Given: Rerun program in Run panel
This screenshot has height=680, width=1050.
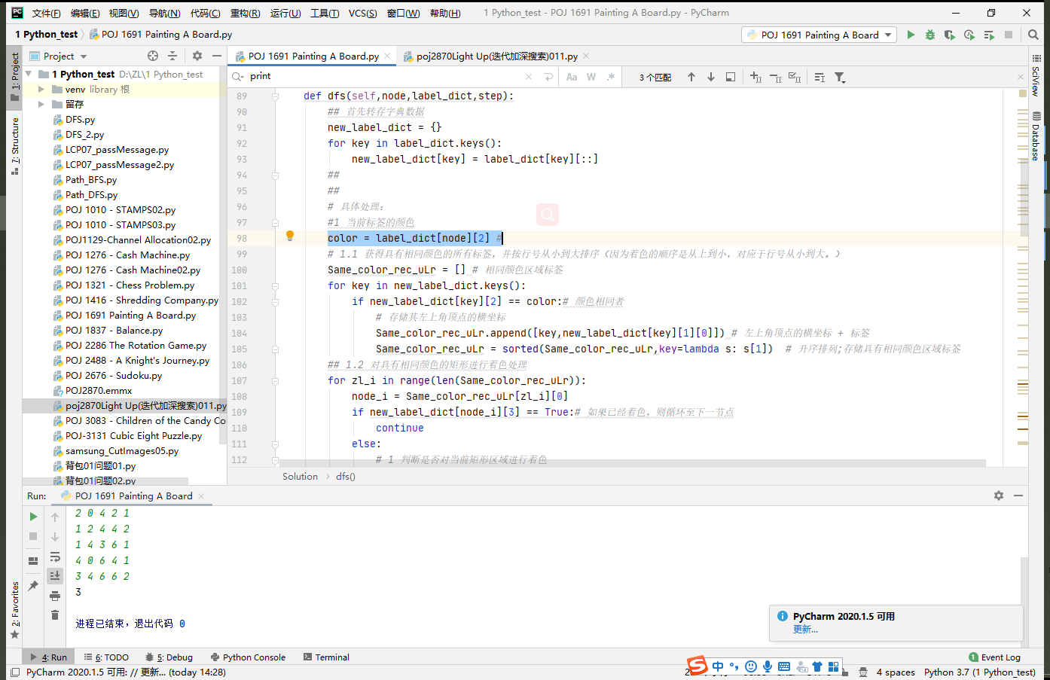Looking at the screenshot, I should click(33, 517).
